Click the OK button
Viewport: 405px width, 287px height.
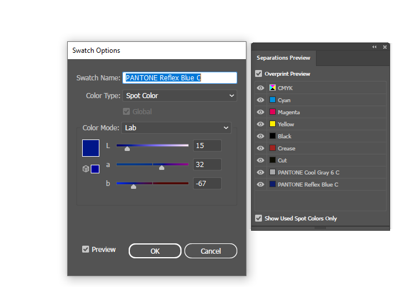pyautogui.click(x=155, y=251)
